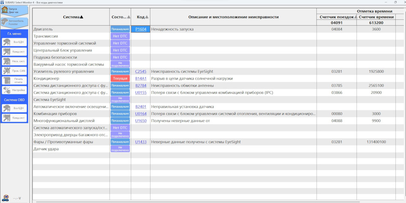Launch the Пров. CAN check
The width and height of the screenshot is (406, 203).
click(14, 71)
